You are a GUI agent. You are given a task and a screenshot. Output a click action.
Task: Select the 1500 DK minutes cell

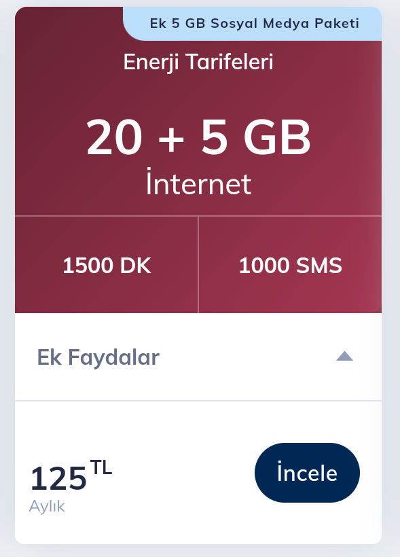click(107, 265)
